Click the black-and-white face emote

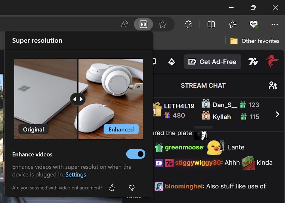tap(200, 136)
